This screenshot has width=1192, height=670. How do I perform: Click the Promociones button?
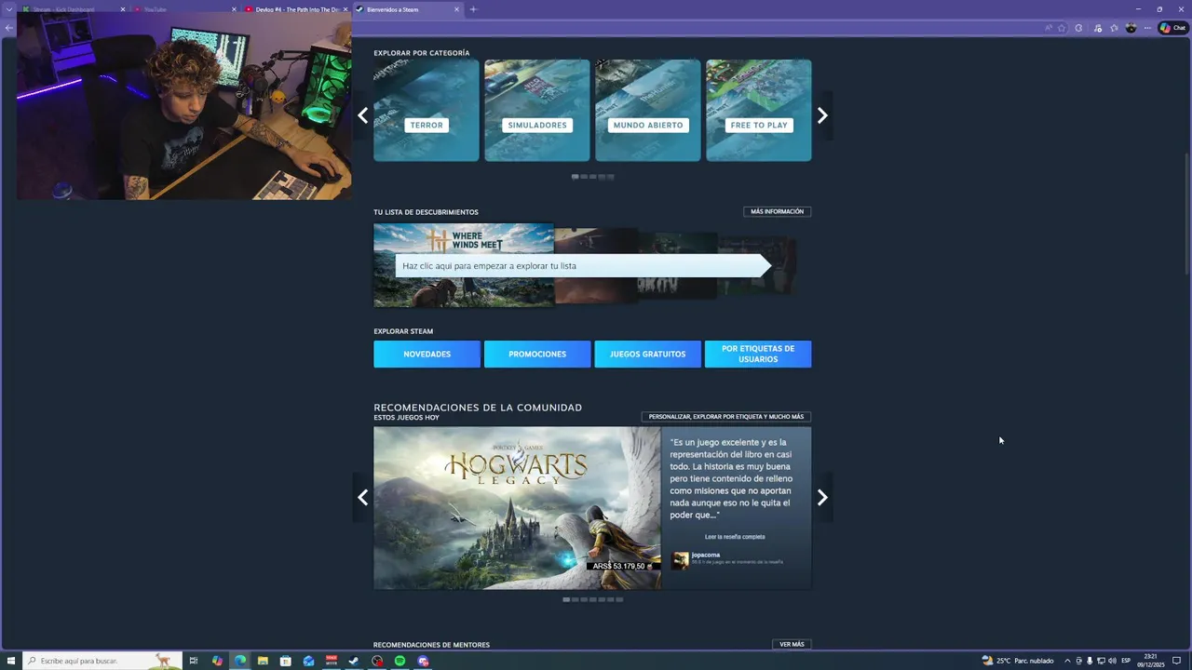[537, 355]
